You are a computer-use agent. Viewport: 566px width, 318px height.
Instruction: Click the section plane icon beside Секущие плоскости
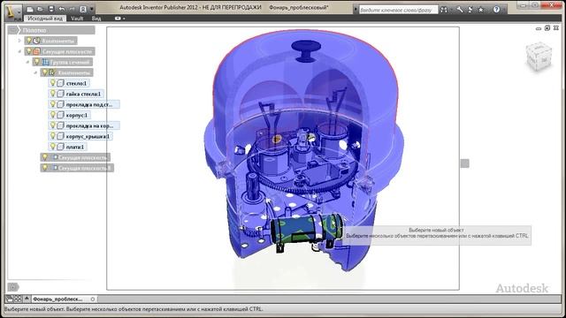point(36,51)
